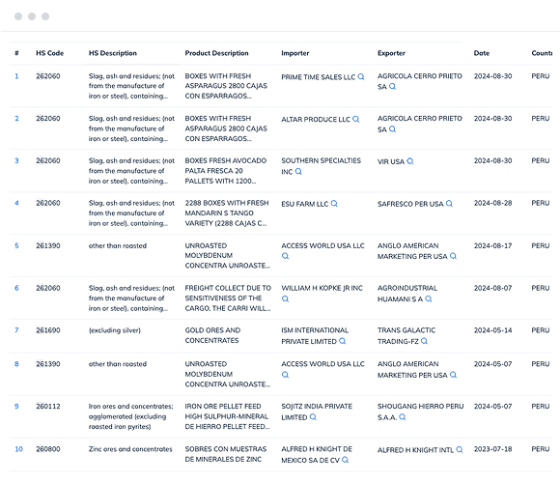Screen dimensions: 560x483
Task: Select IRON ORE PELLET FEED product description
Action: [227, 416]
